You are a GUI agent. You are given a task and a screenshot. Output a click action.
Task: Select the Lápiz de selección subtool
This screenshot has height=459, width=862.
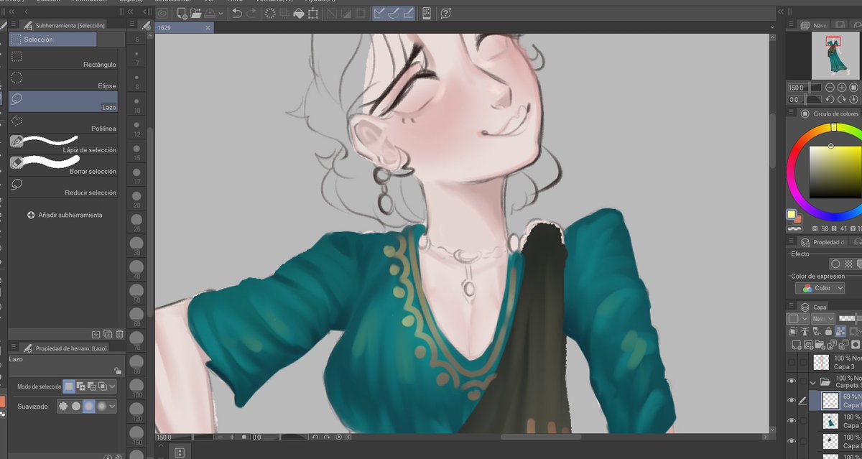click(63, 144)
